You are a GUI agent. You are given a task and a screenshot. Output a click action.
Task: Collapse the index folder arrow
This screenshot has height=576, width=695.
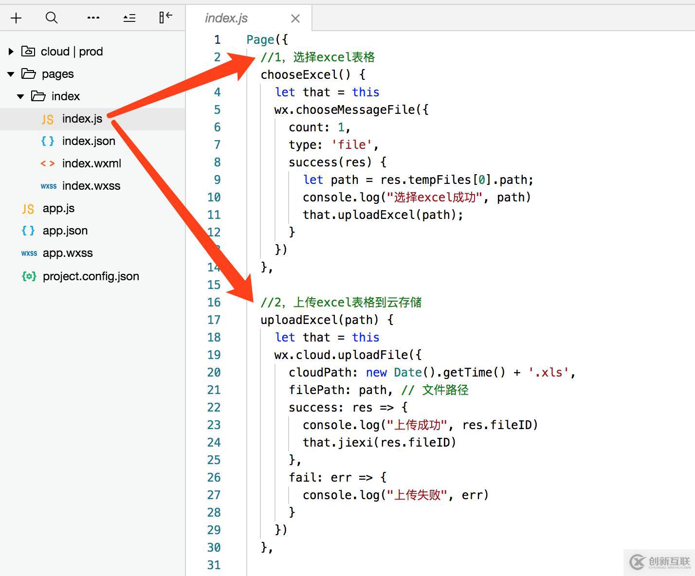(20, 96)
